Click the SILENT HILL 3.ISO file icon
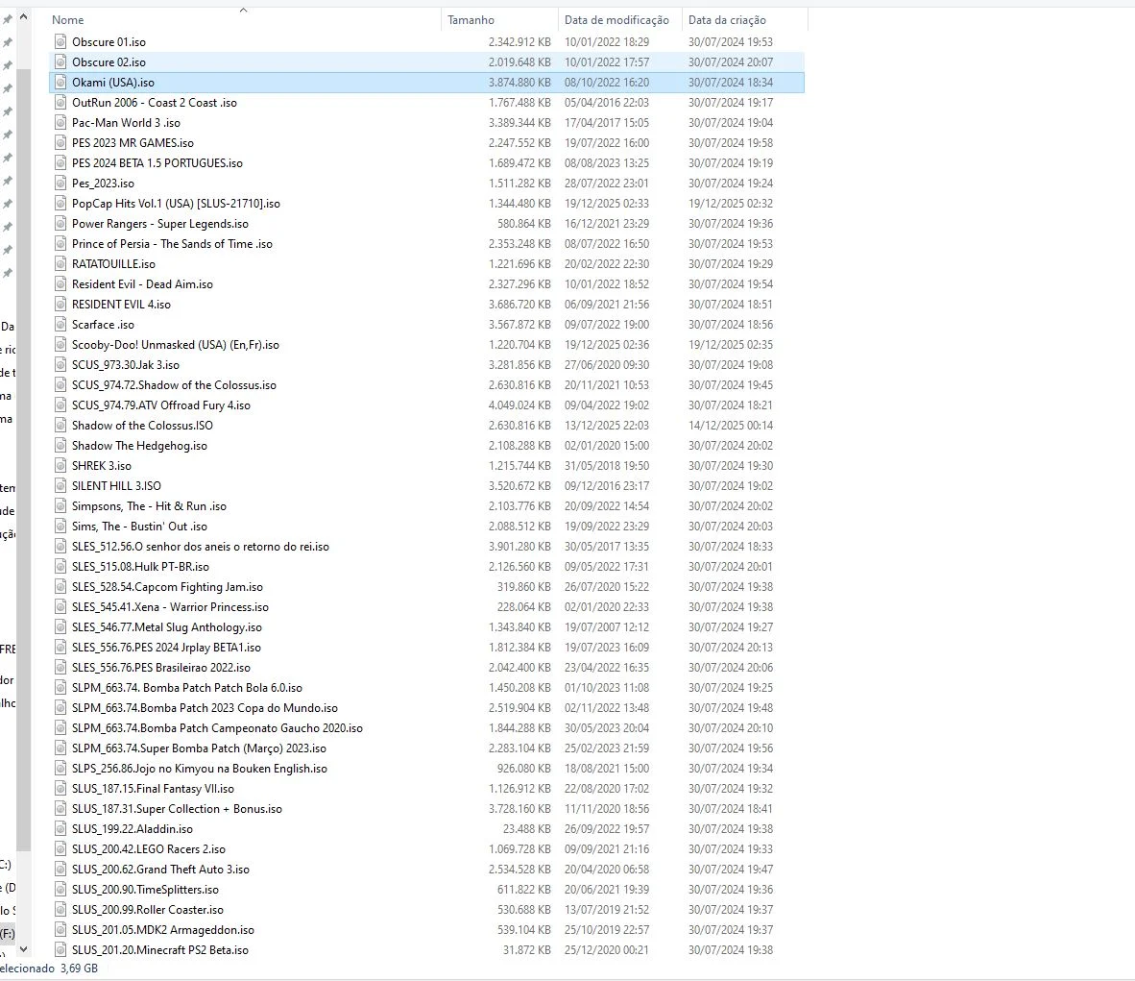The width and height of the screenshot is (1135, 981). click(60, 486)
